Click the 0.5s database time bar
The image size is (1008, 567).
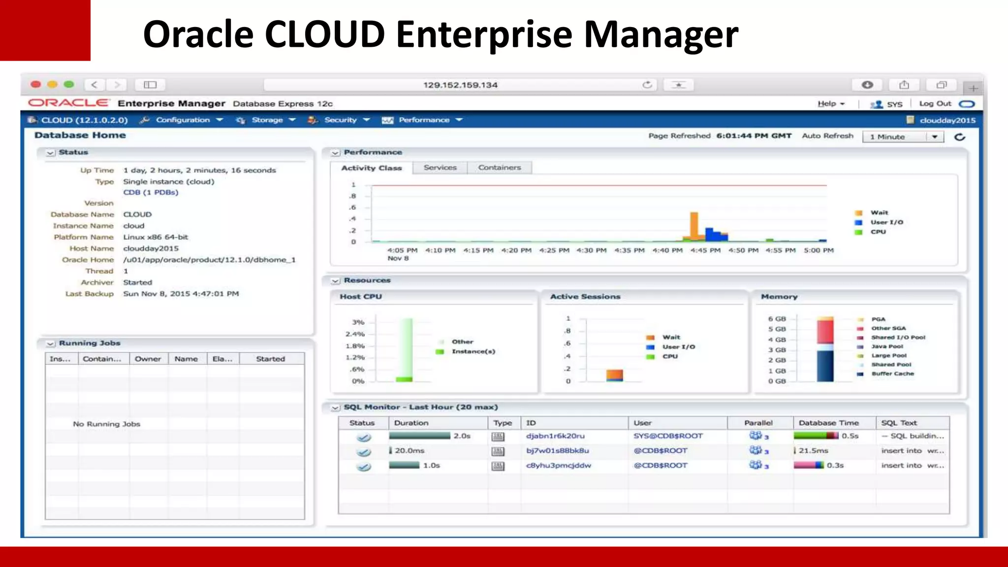point(816,436)
